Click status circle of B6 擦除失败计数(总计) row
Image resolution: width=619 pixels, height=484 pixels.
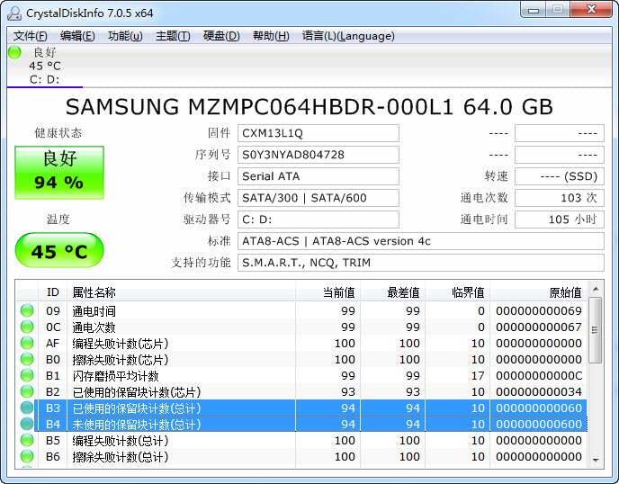(27, 456)
